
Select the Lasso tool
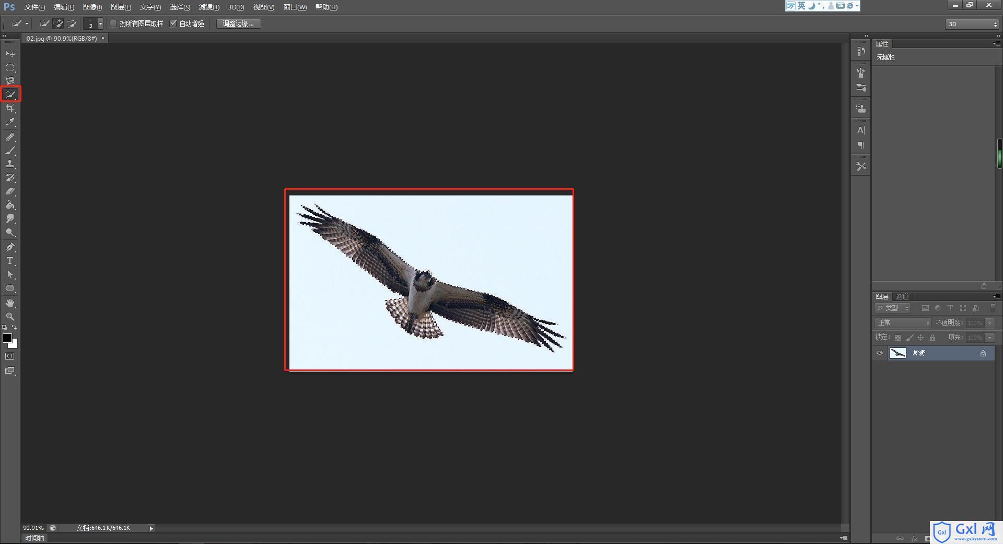click(x=10, y=81)
